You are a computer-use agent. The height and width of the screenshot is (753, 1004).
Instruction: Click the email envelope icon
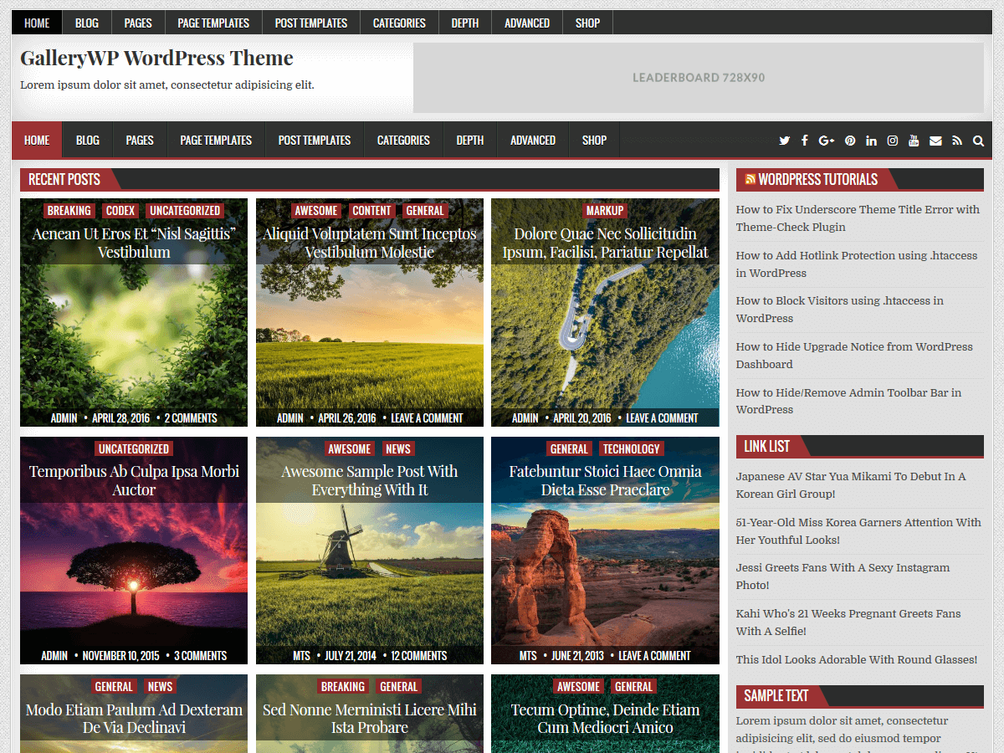pyautogui.click(x=935, y=141)
